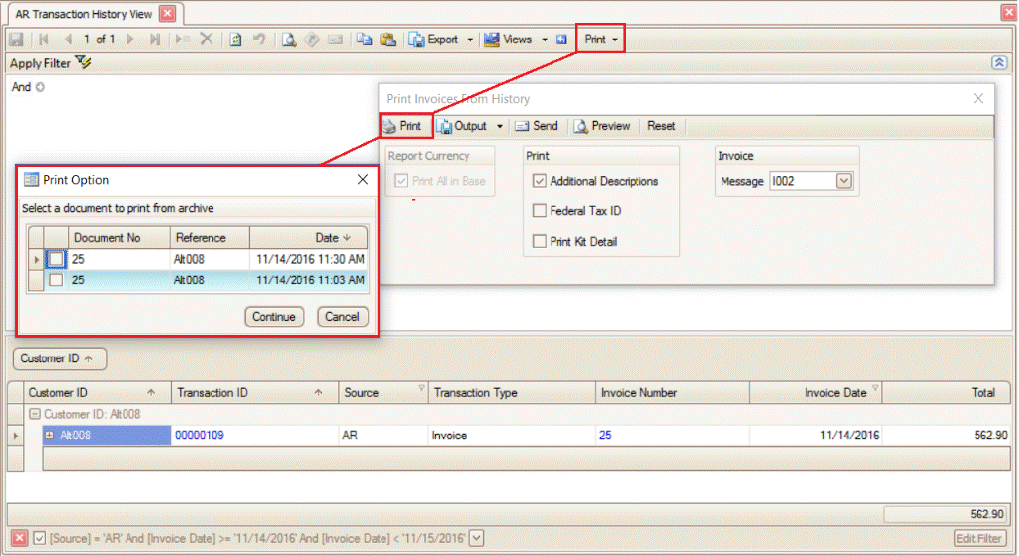Expand the Alt008 customer row
1019x556 pixels.
point(50,436)
